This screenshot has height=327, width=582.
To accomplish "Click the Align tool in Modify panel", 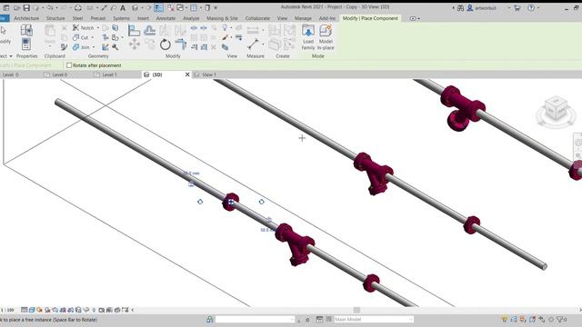I will [x=134, y=30].
